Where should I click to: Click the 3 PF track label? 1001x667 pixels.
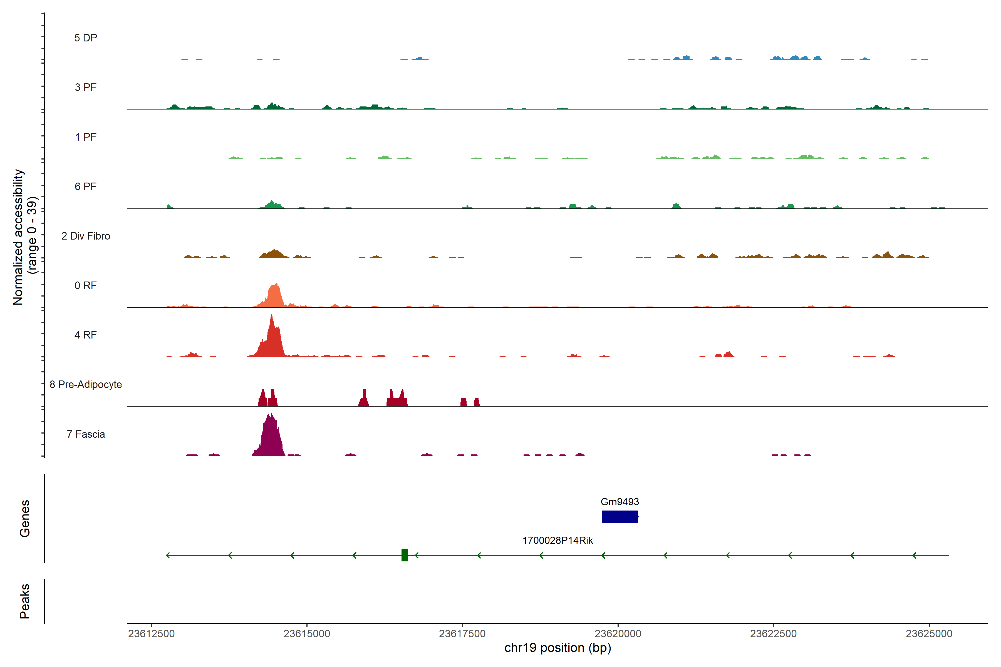pyautogui.click(x=86, y=87)
